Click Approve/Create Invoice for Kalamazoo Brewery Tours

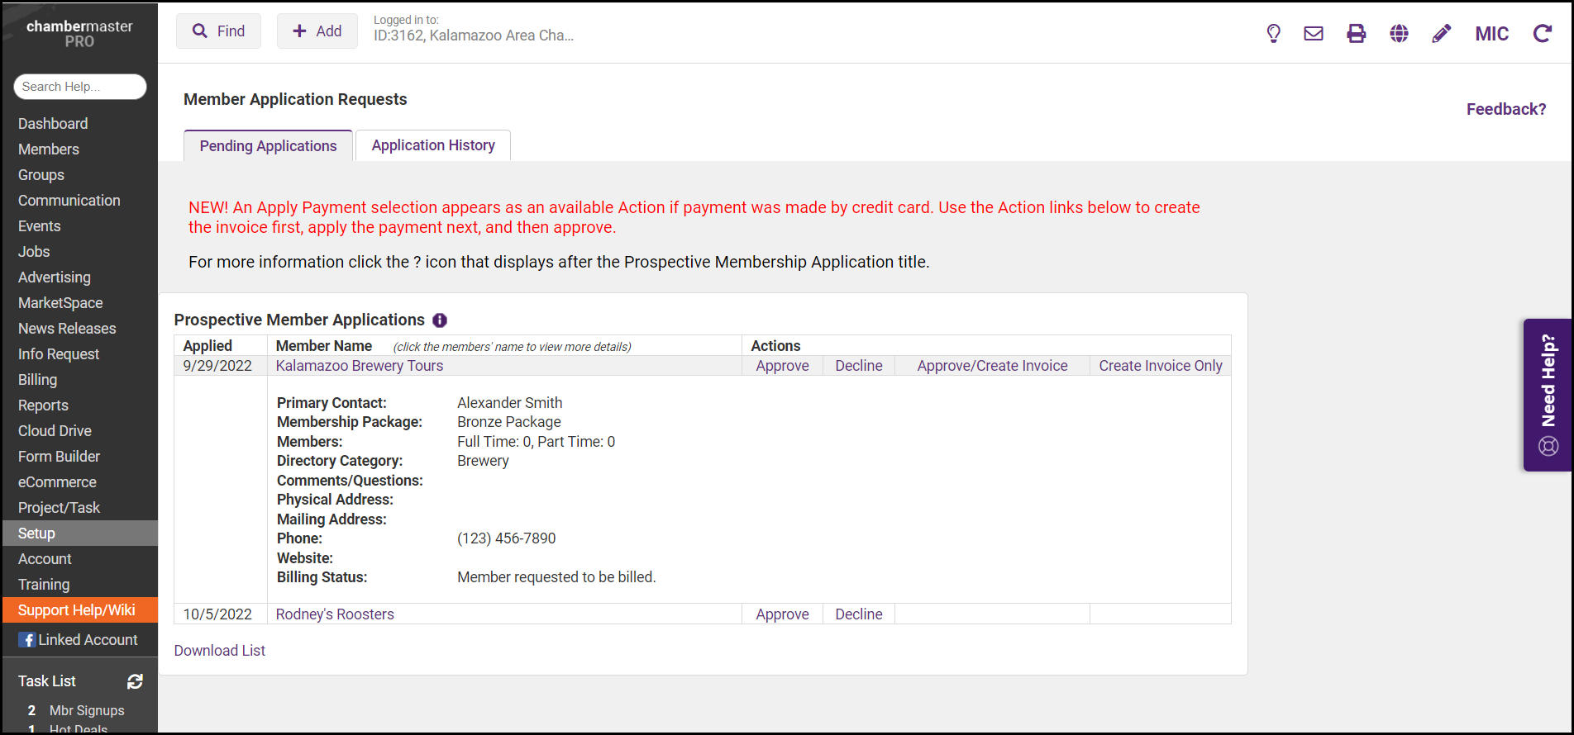point(992,366)
